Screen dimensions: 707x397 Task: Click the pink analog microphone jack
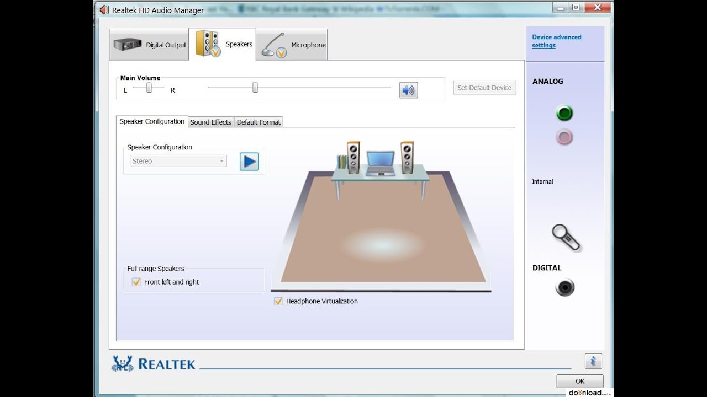[x=564, y=137]
